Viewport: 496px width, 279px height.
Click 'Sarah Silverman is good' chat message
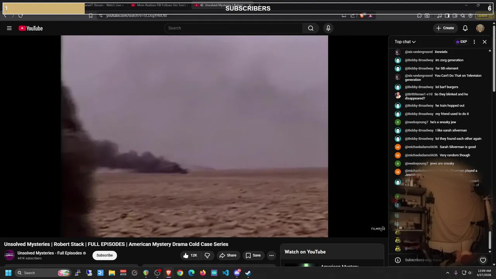tap(458, 147)
